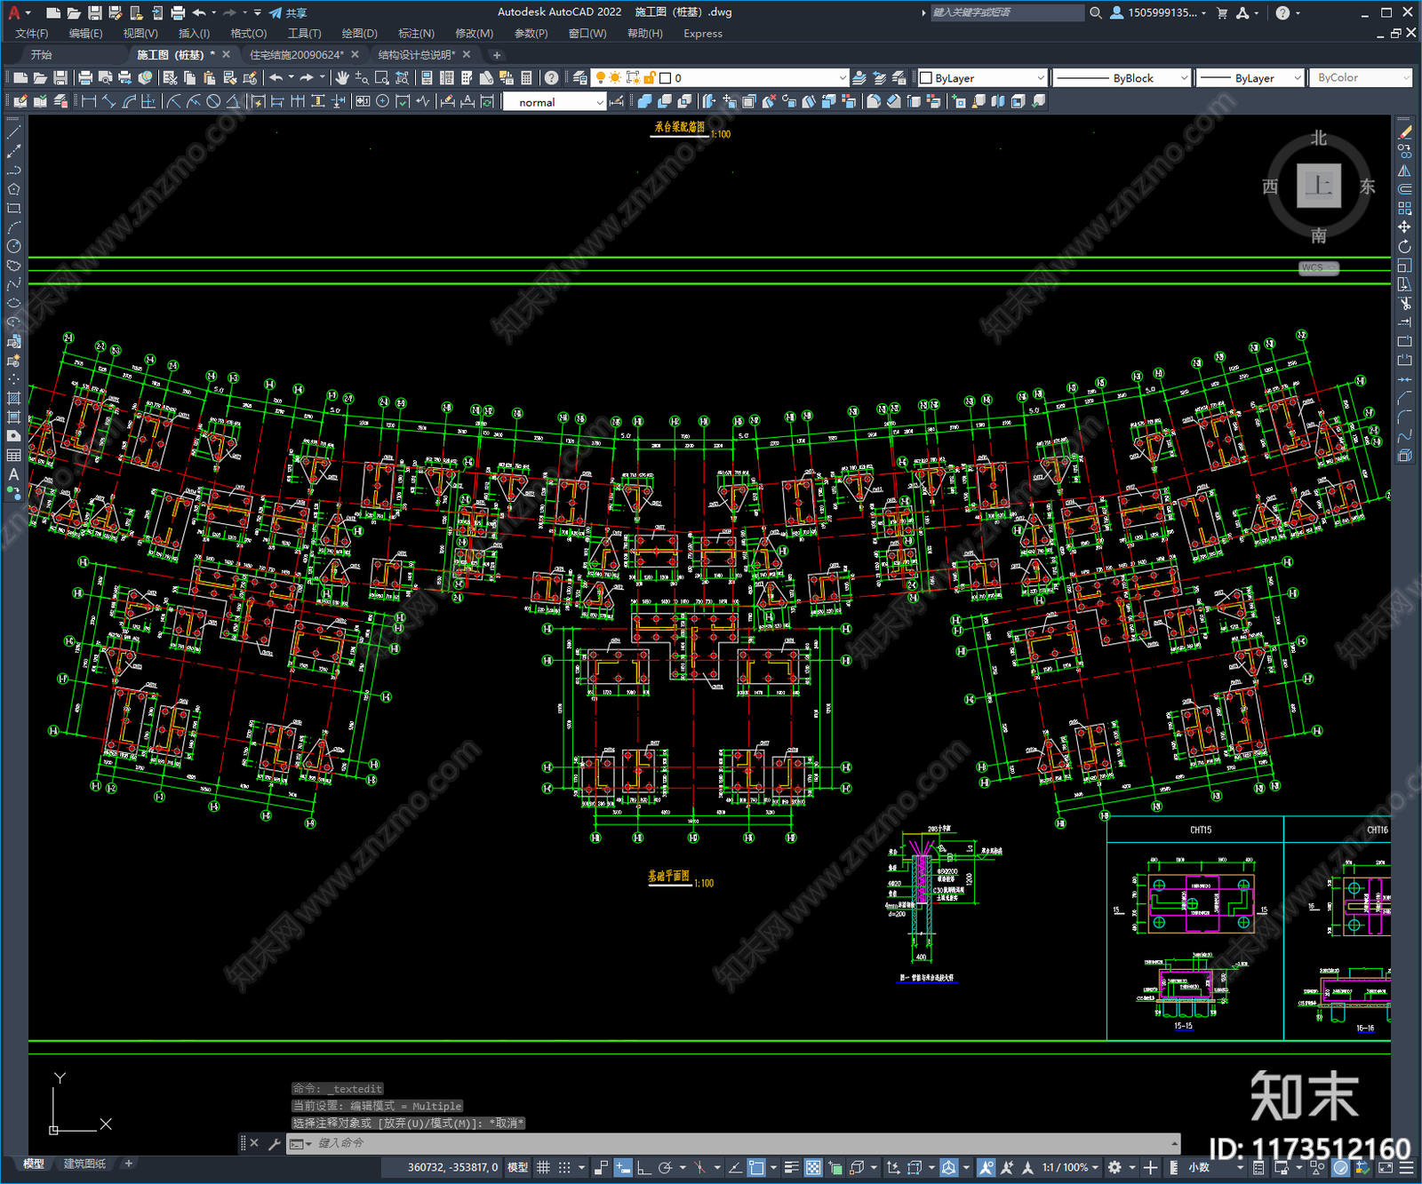The image size is (1422, 1184).
Task: Click the ByLayer color swatch box
Action: (926, 78)
